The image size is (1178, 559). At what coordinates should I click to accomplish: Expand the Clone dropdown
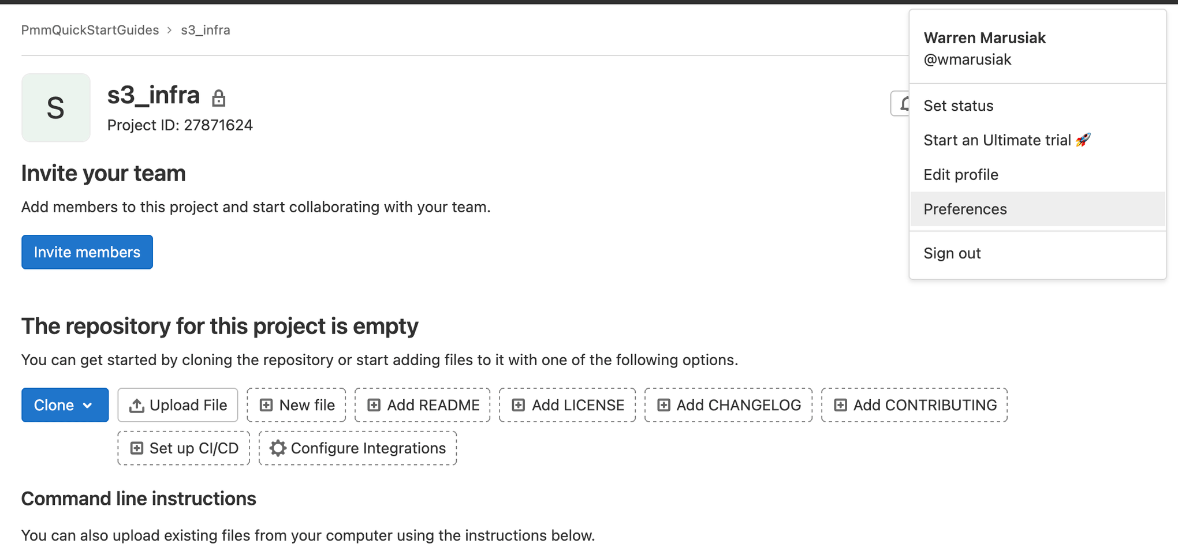pos(88,404)
